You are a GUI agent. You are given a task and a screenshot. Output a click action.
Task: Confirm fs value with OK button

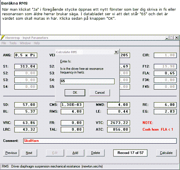(x=75, y=93)
